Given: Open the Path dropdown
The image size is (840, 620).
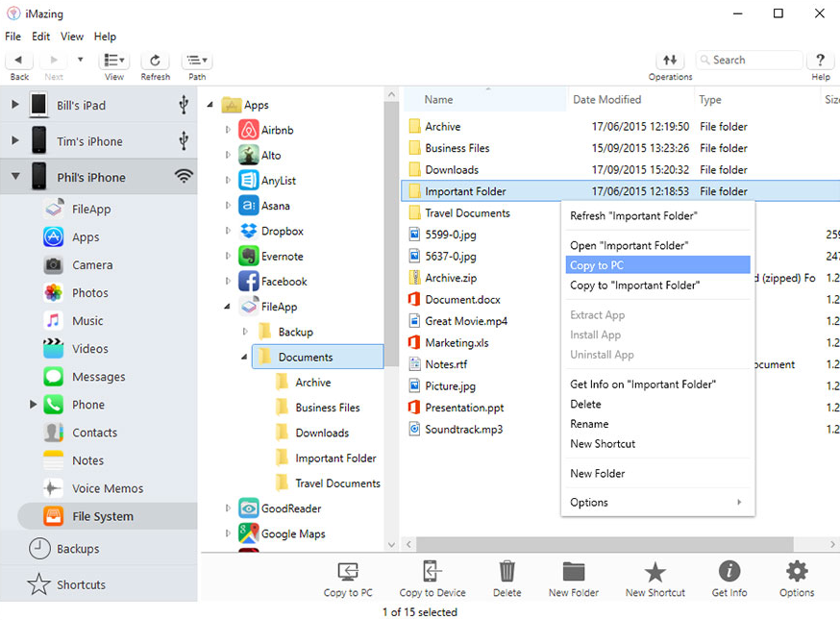Looking at the screenshot, I should tap(197, 60).
